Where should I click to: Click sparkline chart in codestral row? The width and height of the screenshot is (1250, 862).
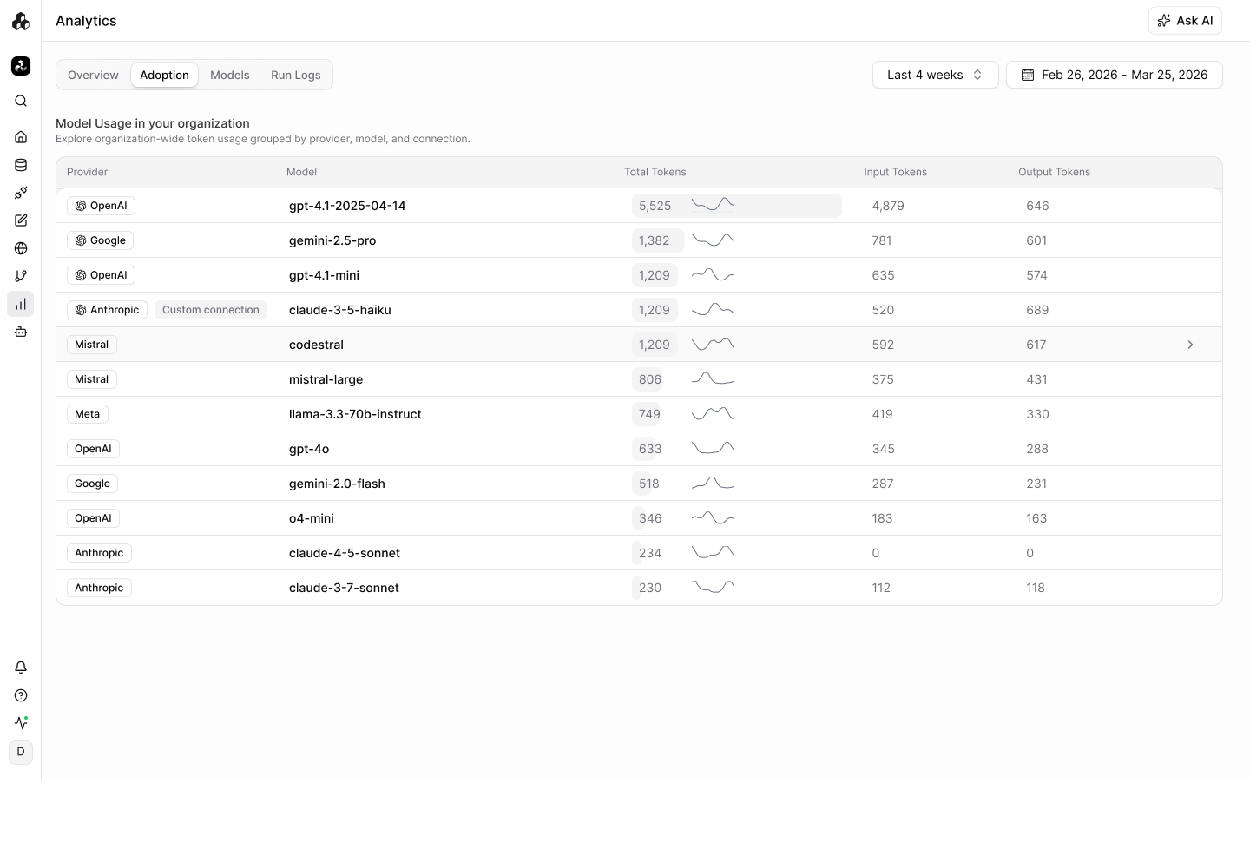(x=713, y=344)
